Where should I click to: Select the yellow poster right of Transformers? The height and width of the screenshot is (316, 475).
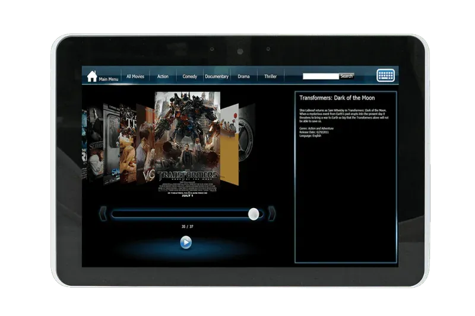pyautogui.click(x=229, y=144)
